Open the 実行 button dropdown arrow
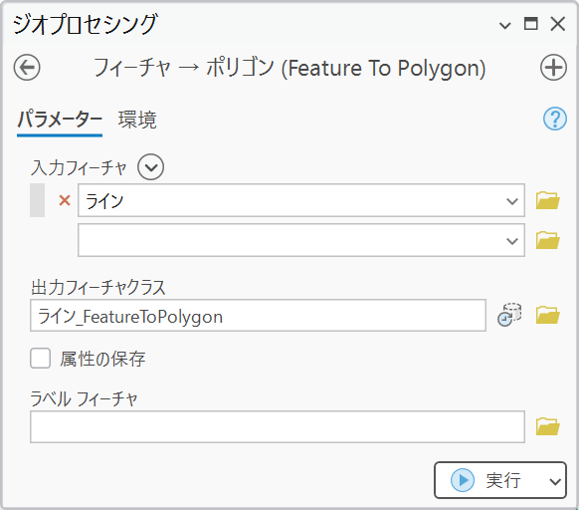This screenshot has height=510, width=579. tap(555, 481)
